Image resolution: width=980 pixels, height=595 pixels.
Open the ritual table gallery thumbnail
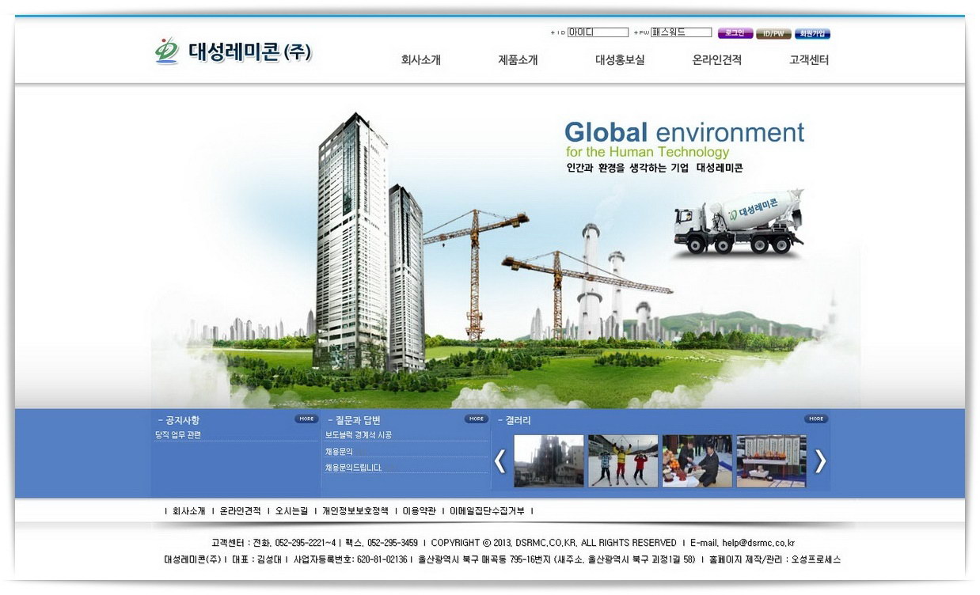(x=772, y=460)
